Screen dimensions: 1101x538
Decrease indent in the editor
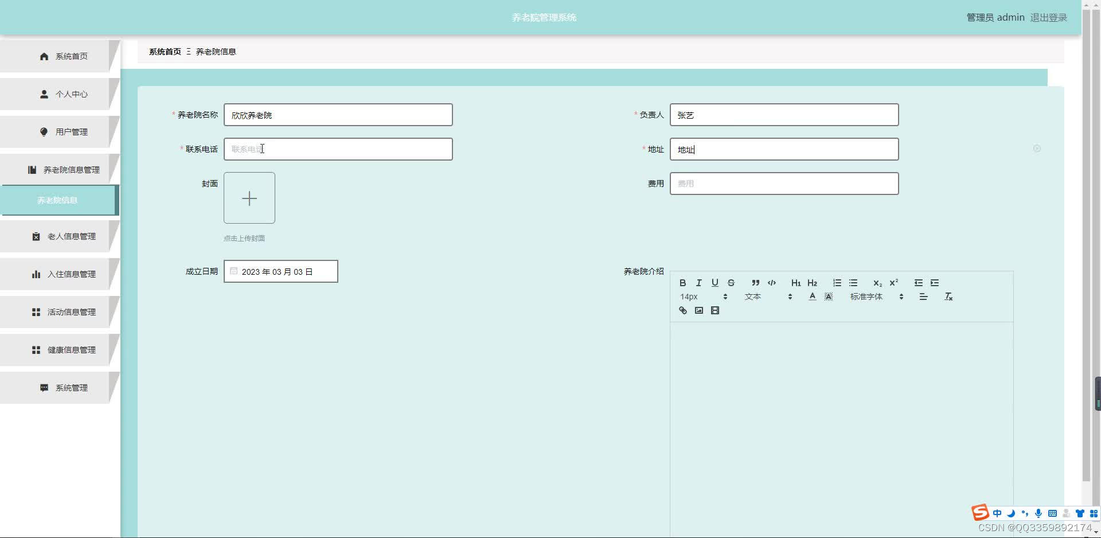pyautogui.click(x=919, y=283)
